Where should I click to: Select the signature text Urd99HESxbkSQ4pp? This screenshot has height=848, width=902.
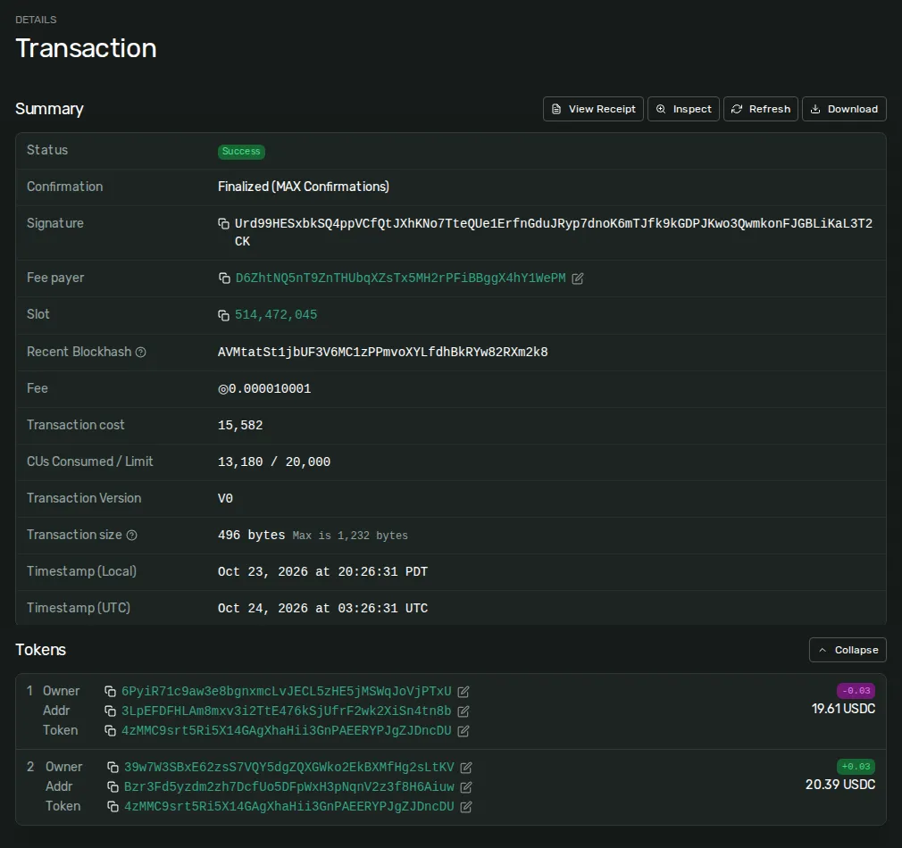point(554,232)
